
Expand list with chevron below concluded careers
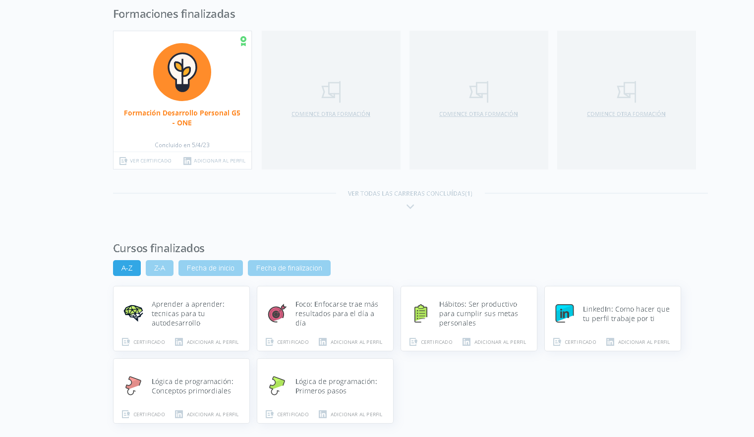[410, 207]
